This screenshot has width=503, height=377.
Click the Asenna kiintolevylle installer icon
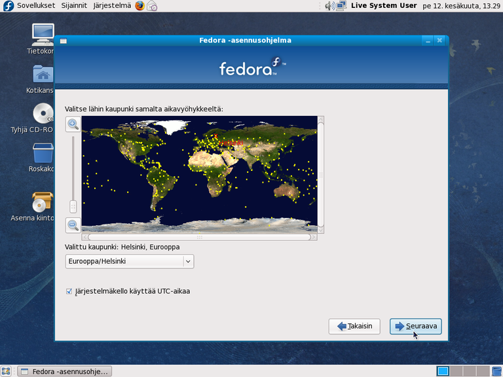[x=43, y=203]
